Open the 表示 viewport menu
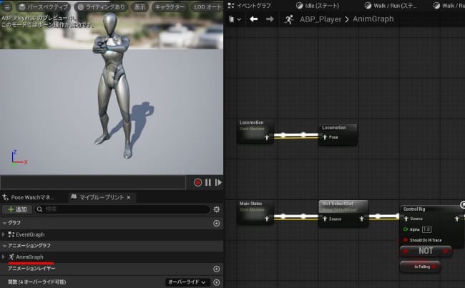The width and height of the screenshot is (465, 288). (x=139, y=7)
